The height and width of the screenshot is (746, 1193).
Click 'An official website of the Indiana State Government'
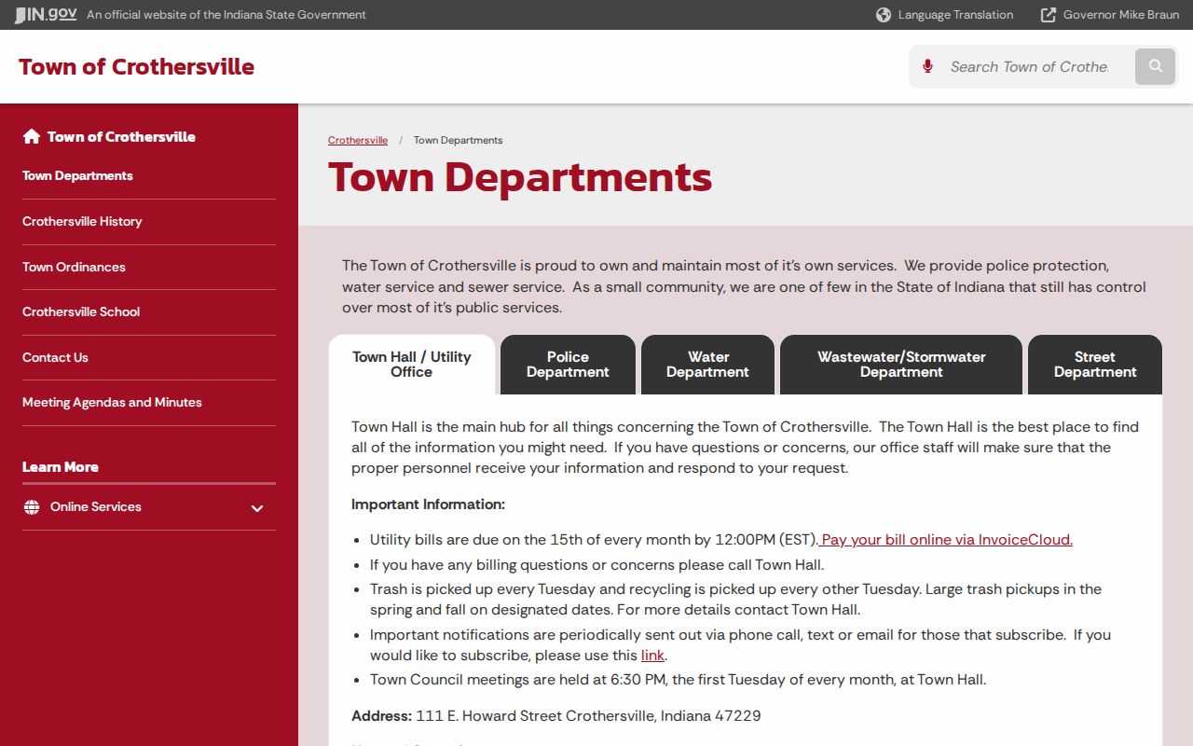[x=226, y=15]
